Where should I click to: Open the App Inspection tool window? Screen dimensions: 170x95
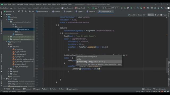pos(72,89)
